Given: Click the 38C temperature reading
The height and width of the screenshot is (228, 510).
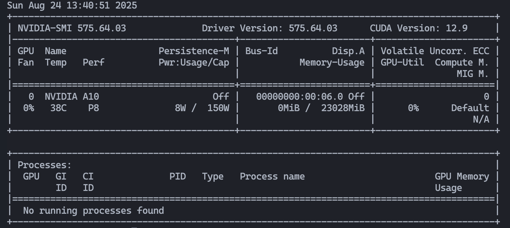Looking at the screenshot, I should (58, 108).
